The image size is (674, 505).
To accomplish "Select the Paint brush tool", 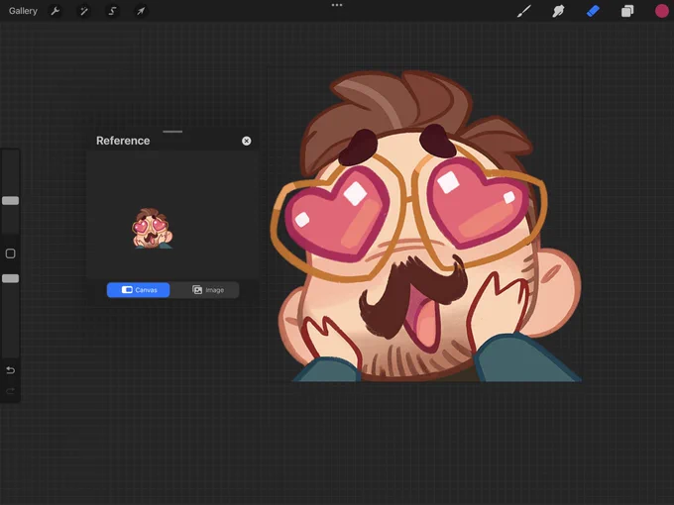I will coord(523,11).
